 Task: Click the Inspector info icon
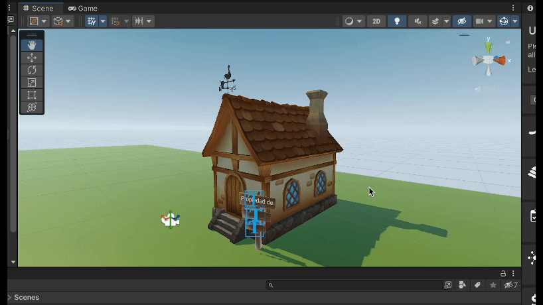[530, 8]
